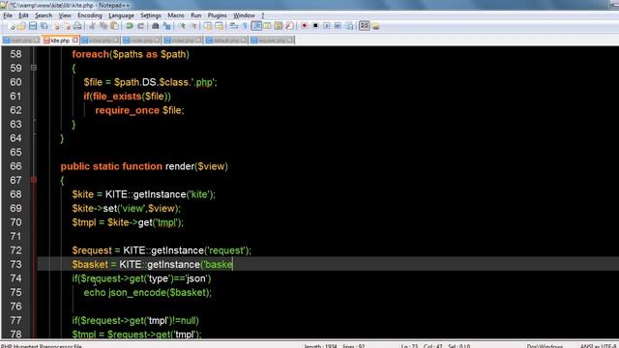619x348 pixels.
Task: Click the Close All toolbar icon
Action: (x=67, y=26)
